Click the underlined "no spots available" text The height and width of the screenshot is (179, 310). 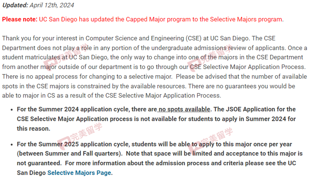[184, 109]
